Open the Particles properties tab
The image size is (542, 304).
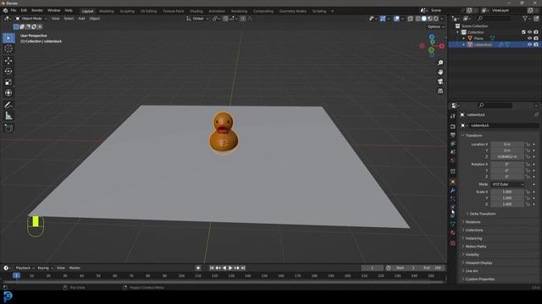point(453,198)
